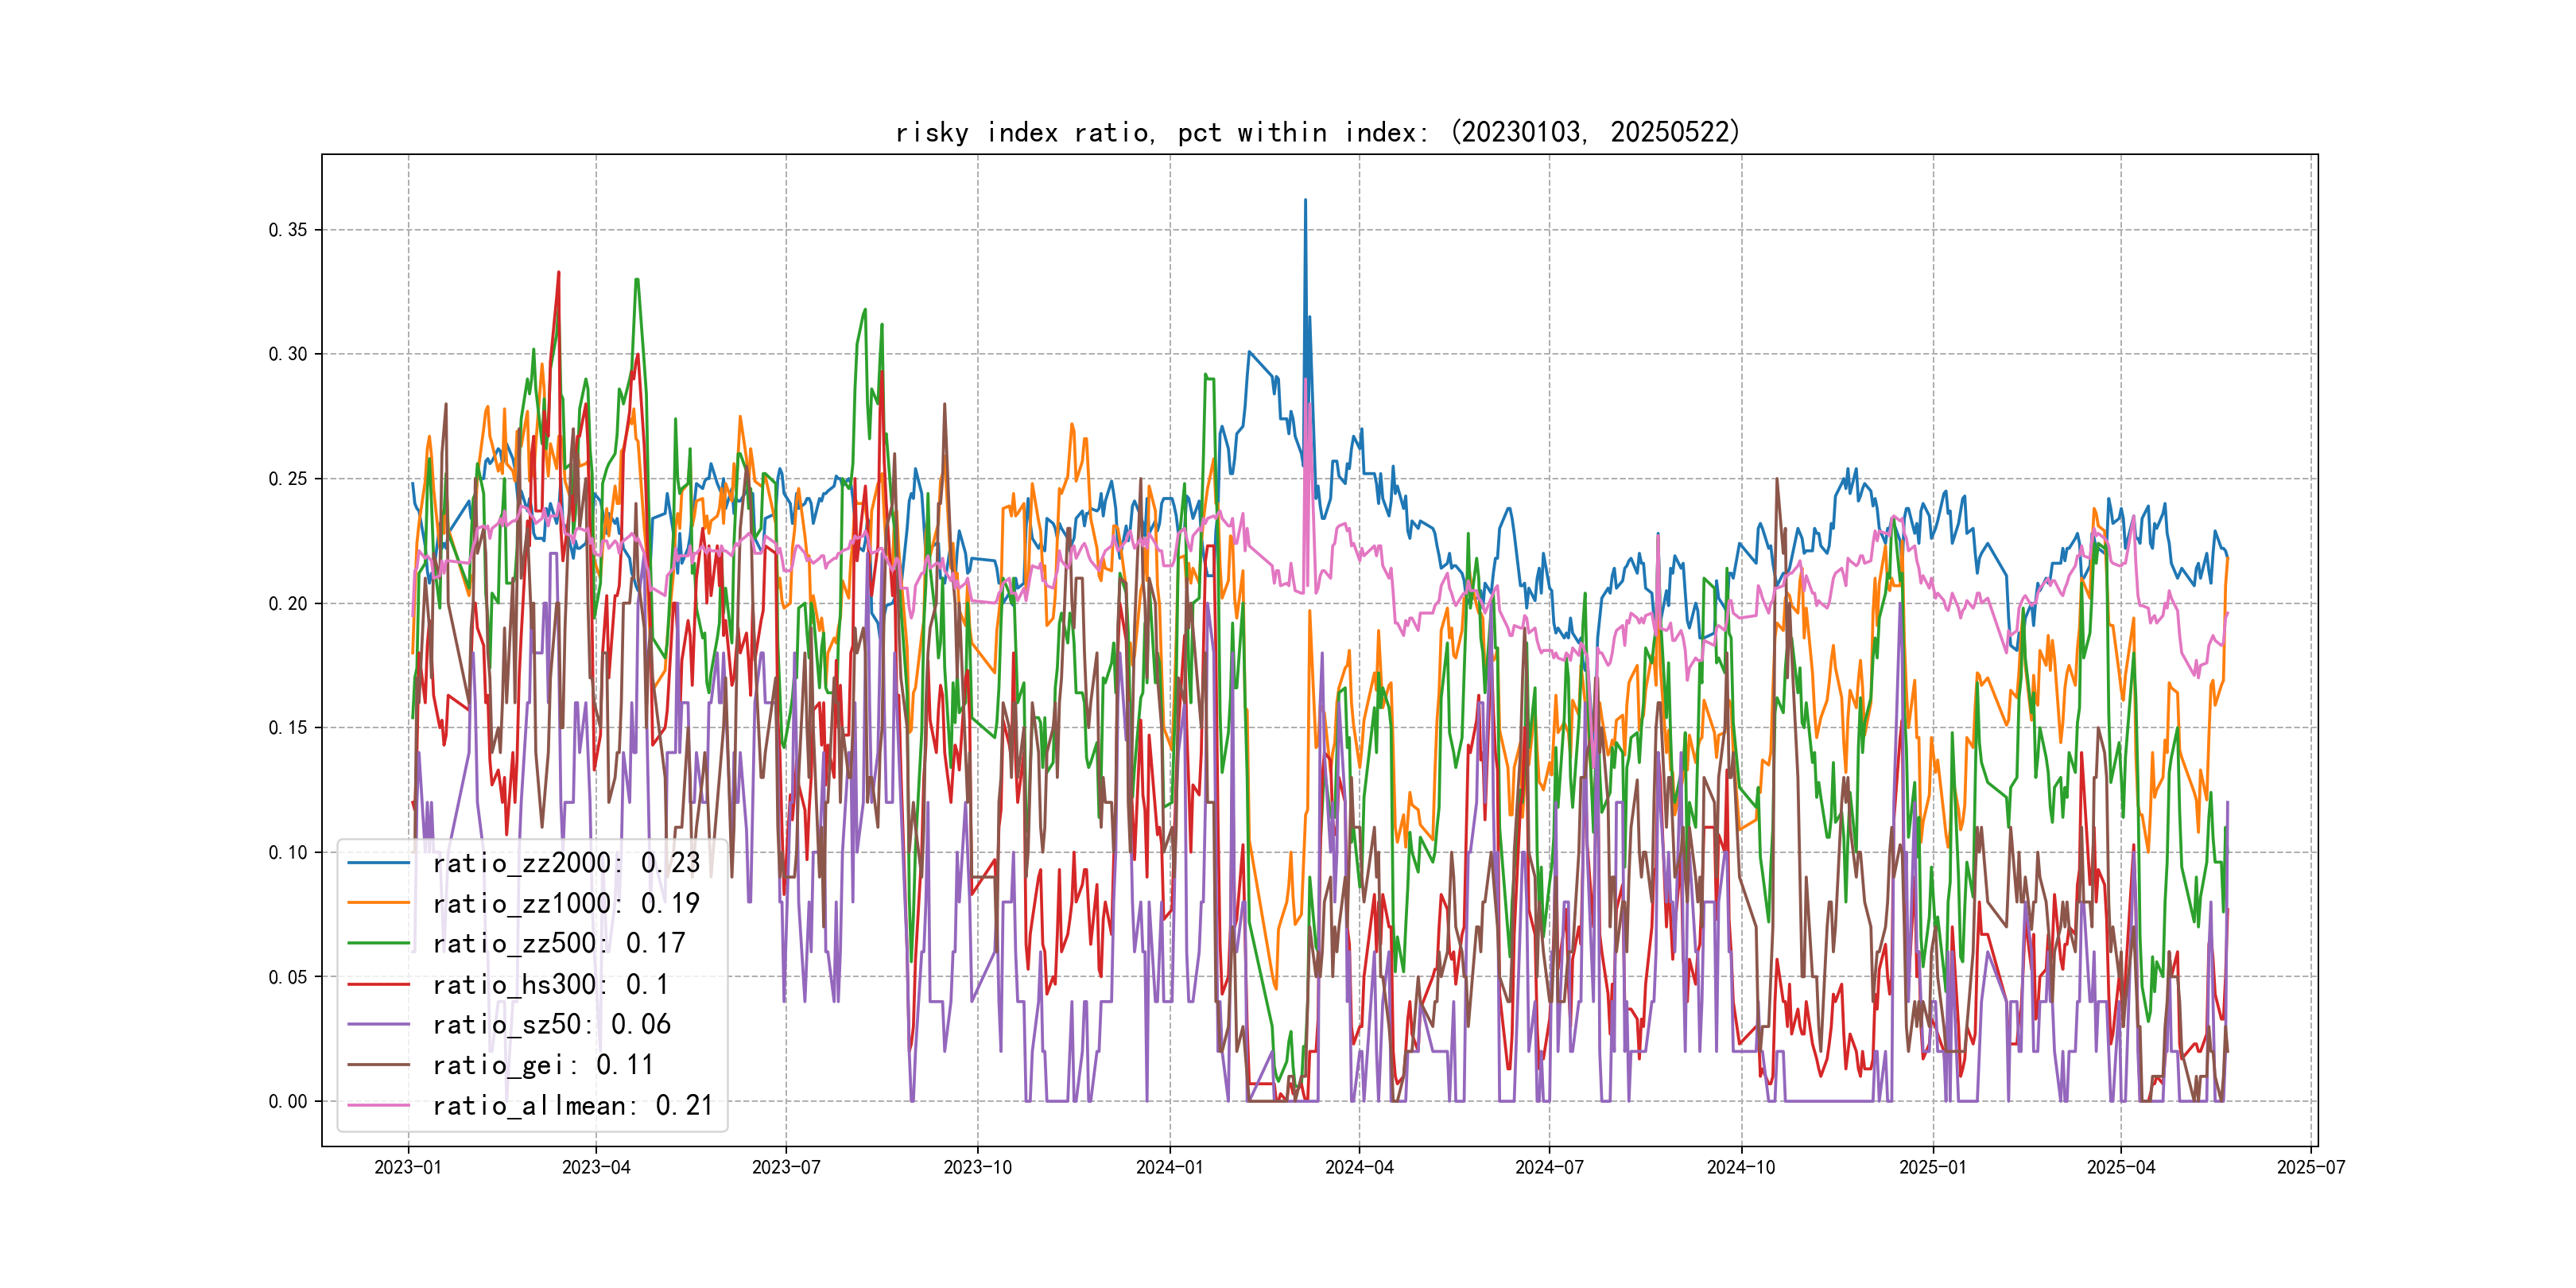Click the 0.15 y-axis tick label
2576x1288 pixels.
(x=288, y=728)
